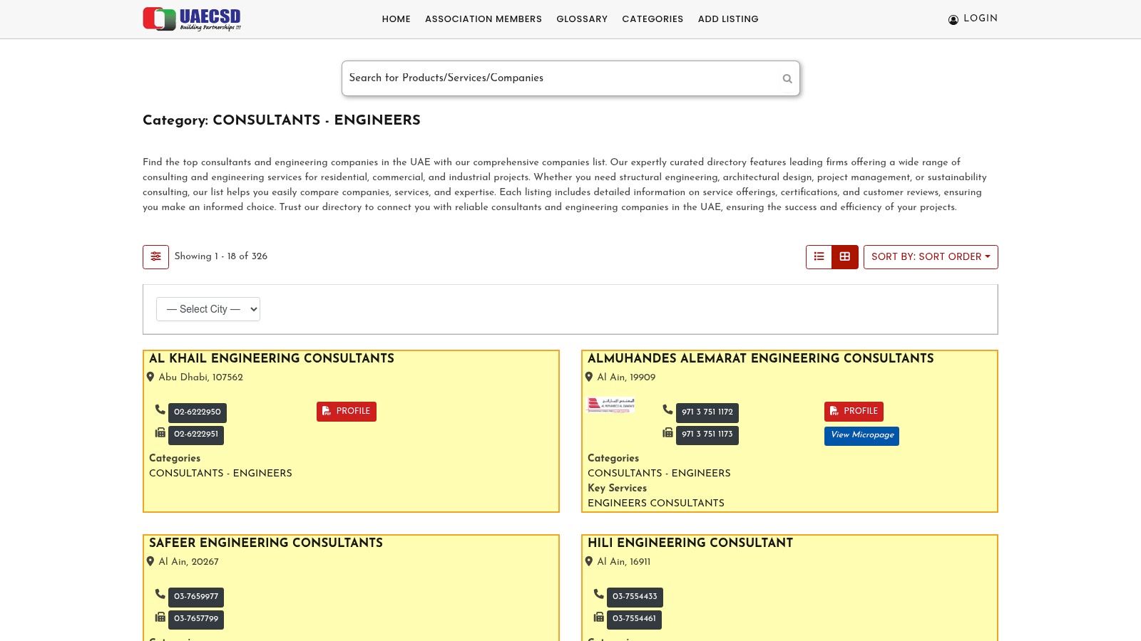Screen dimensions: 1141x641
Task: Open the CATEGORIES menu
Action: click(x=653, y=19)
